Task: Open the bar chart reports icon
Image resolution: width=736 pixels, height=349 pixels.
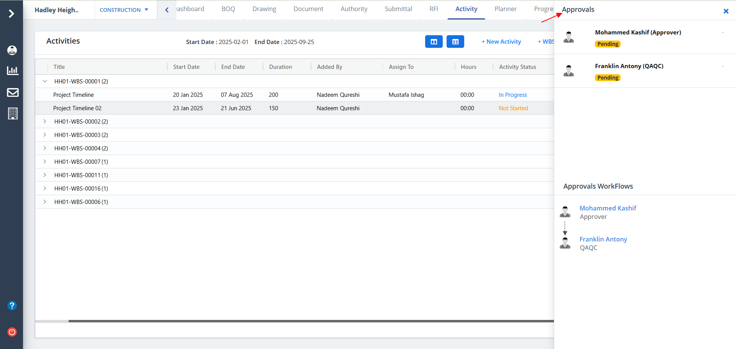Action: click(x=12, y=70)
